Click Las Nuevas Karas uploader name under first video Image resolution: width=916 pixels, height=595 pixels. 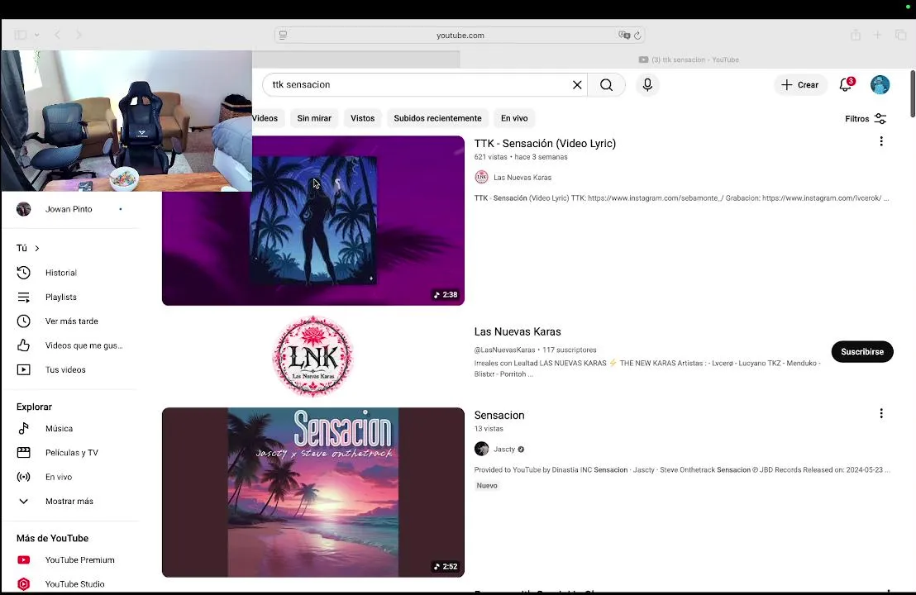pos(522,178)
